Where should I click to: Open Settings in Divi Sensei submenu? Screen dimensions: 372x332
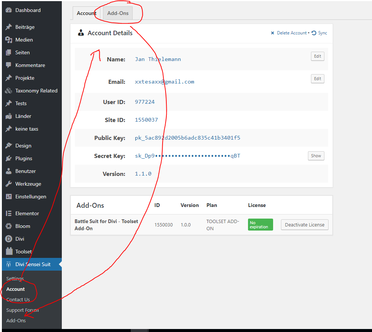[15, 279]
